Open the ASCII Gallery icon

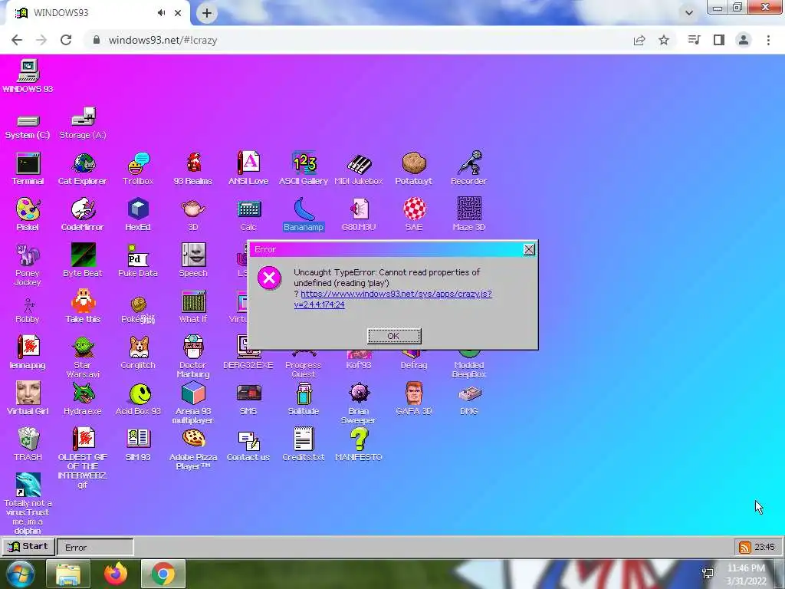point(304,163)
